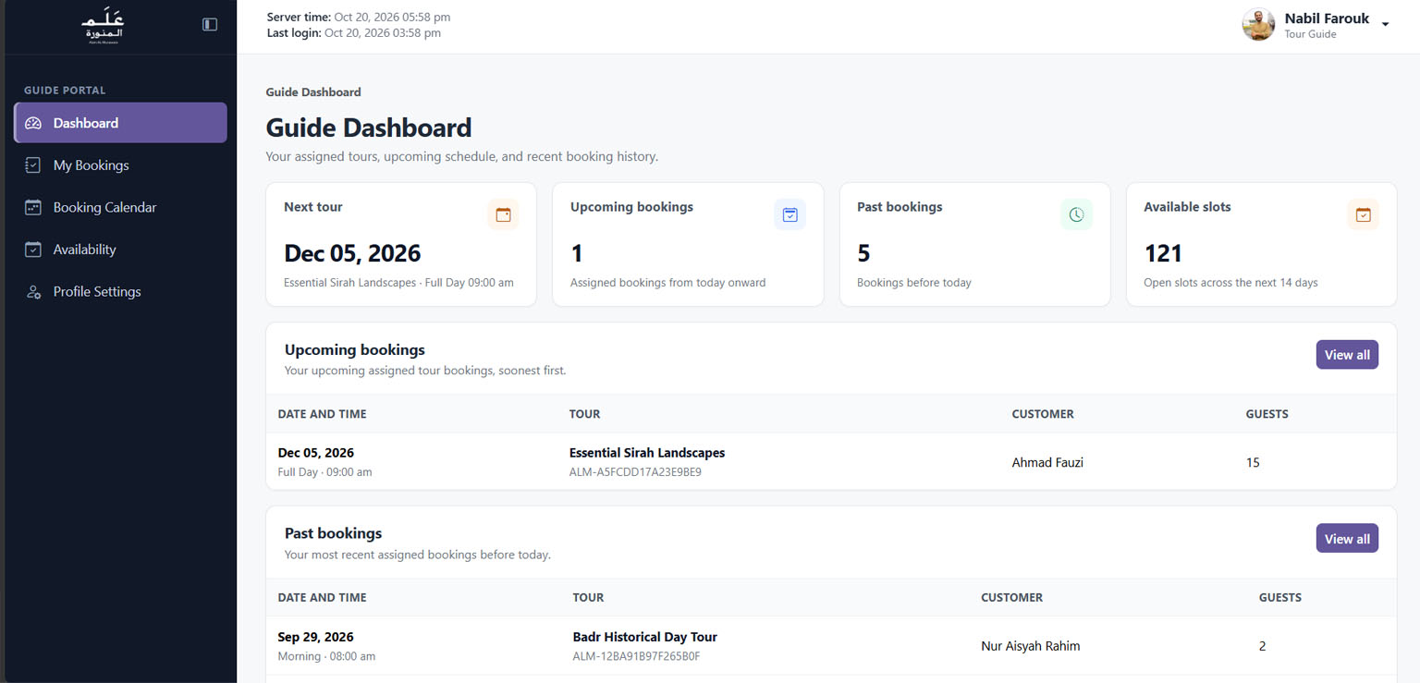Expand the user menu dropdown arrow
Image resolution: width=1420 pixels, height=683 pixels.
pos(1385,25)
